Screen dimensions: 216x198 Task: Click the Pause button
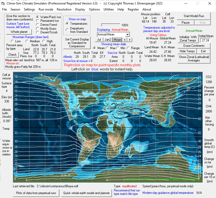pos(186,23)
